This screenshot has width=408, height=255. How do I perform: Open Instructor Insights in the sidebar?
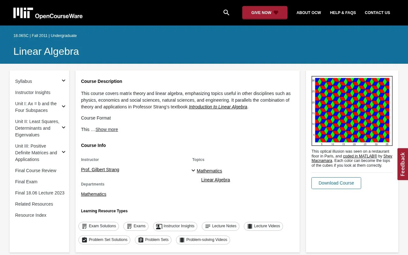[x=33, y=92]
